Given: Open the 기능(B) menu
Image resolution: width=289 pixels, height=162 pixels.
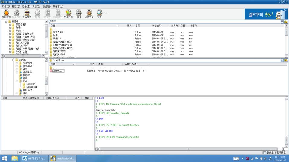Looking at the screenshot, I should coord(36,6).
